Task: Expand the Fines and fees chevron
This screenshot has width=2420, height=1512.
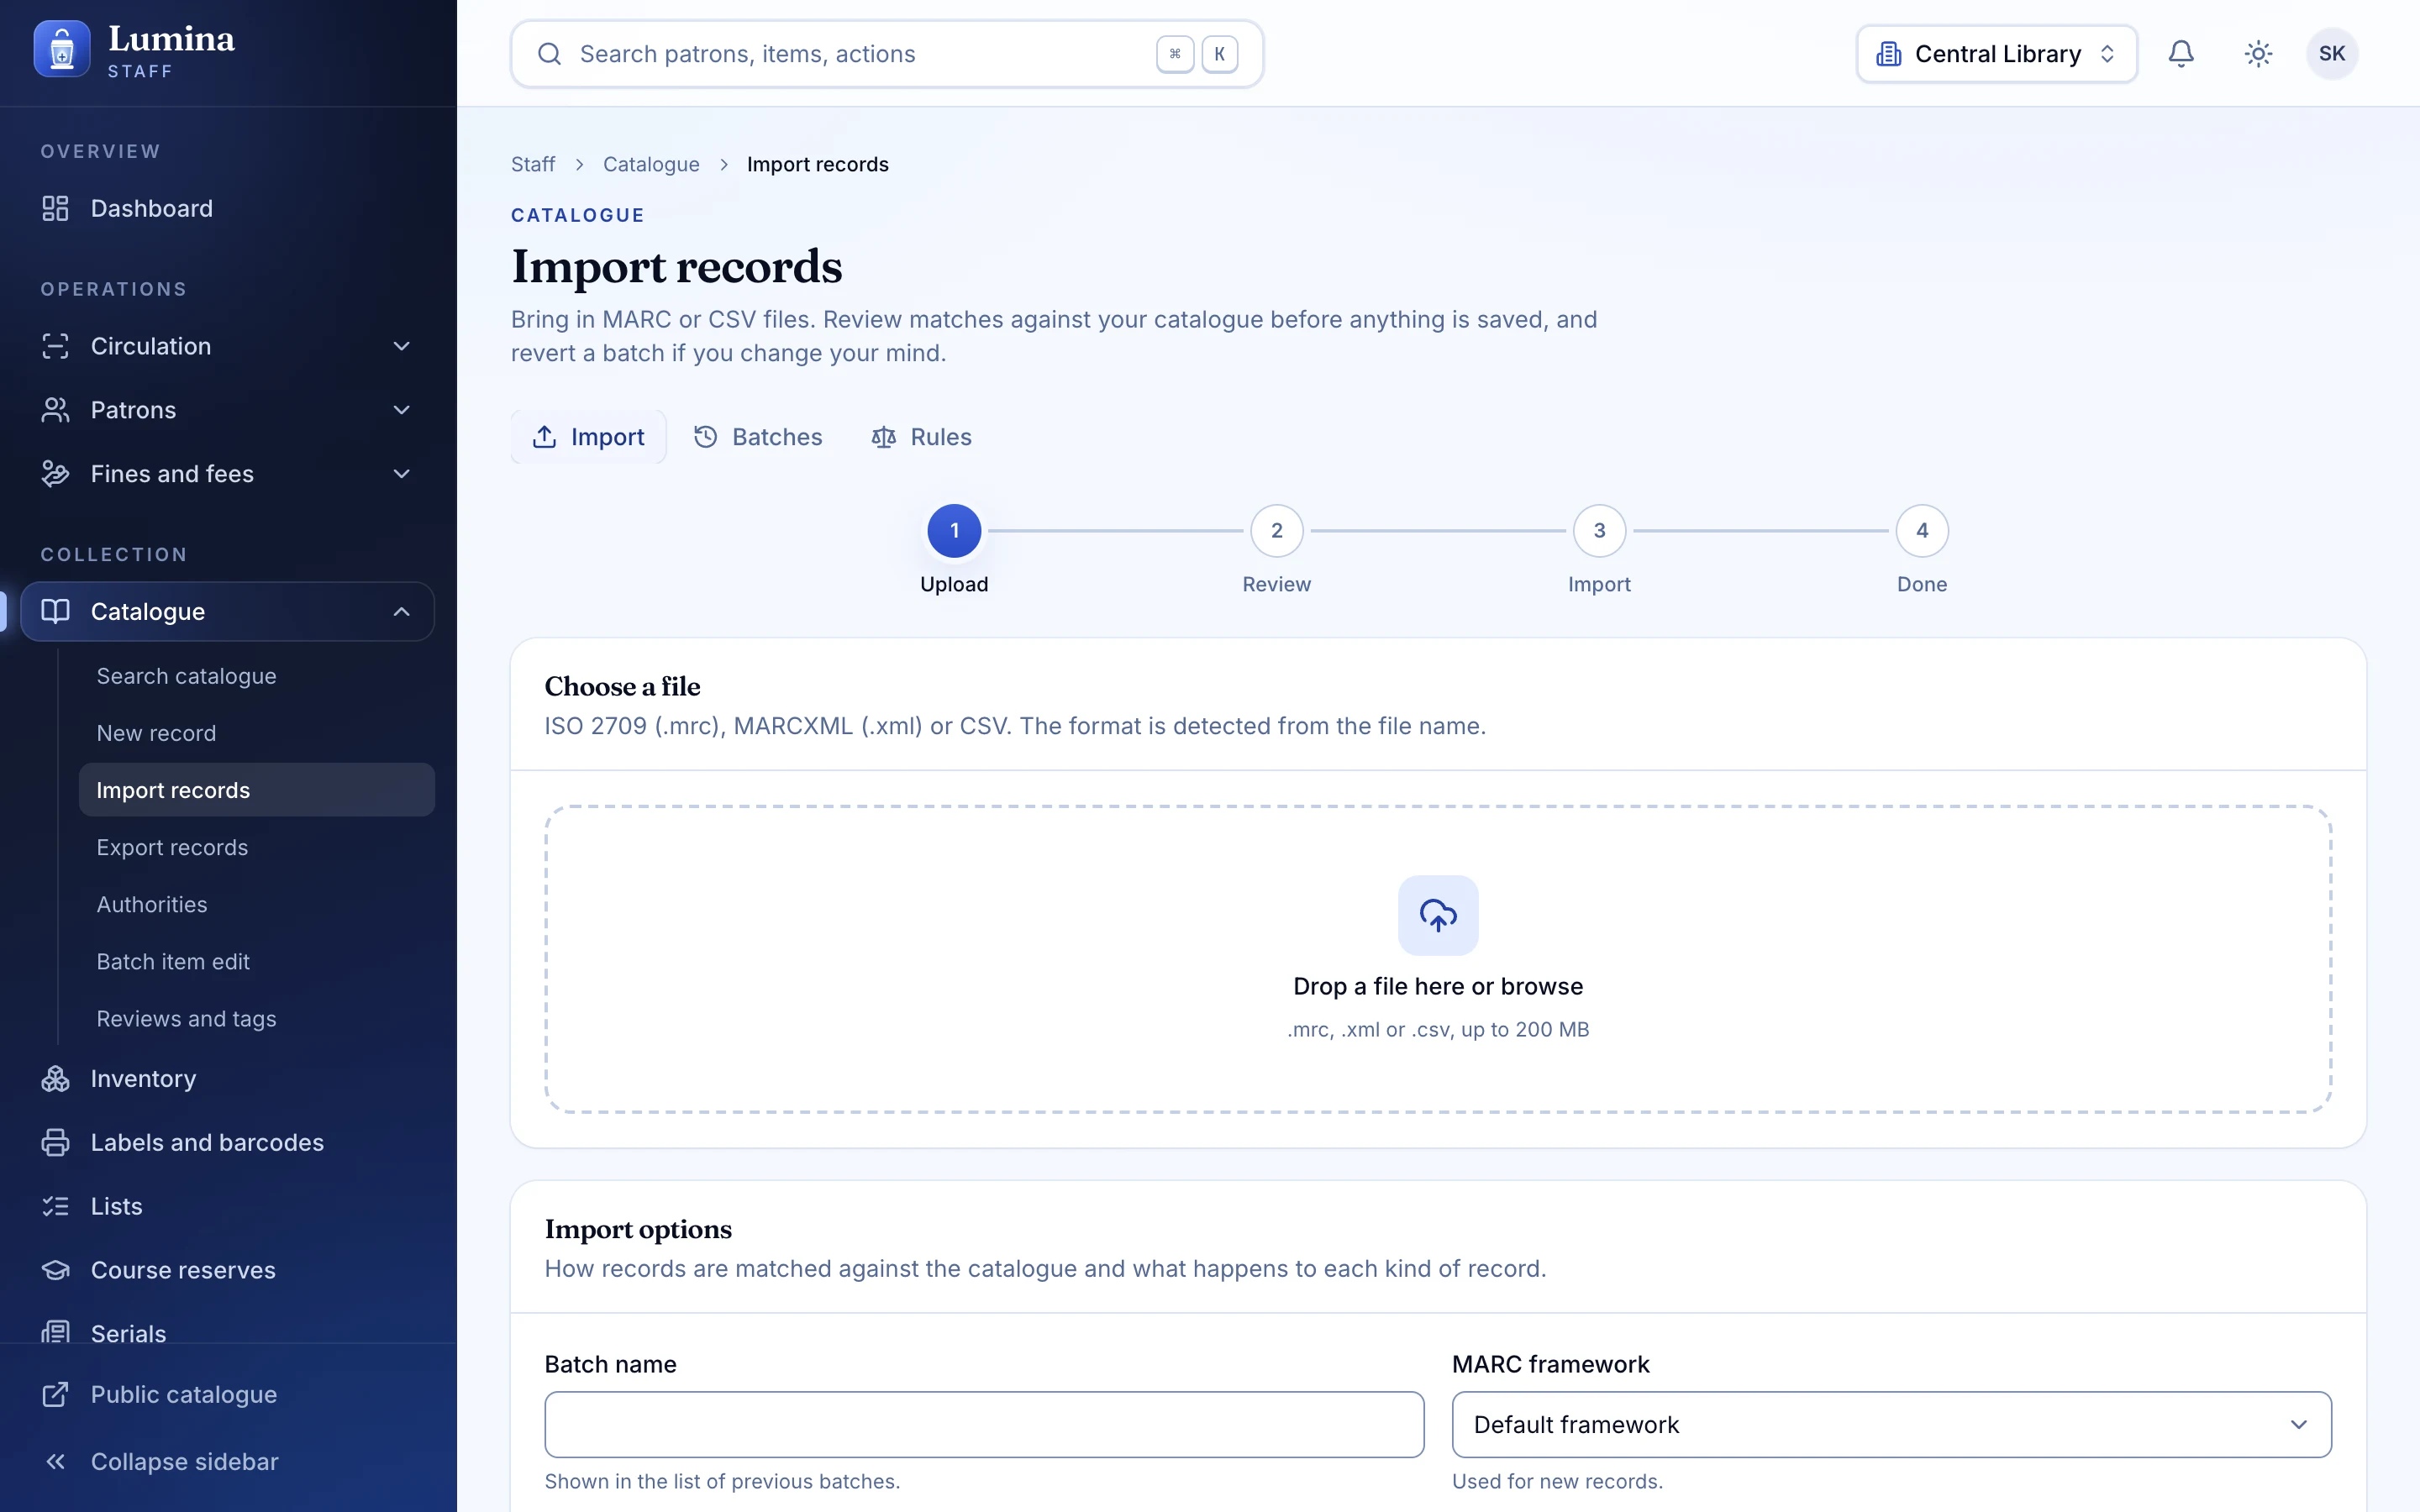Action: [x=401, y=474]
